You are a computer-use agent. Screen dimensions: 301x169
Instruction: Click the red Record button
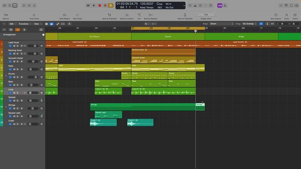tap(100, 6)
